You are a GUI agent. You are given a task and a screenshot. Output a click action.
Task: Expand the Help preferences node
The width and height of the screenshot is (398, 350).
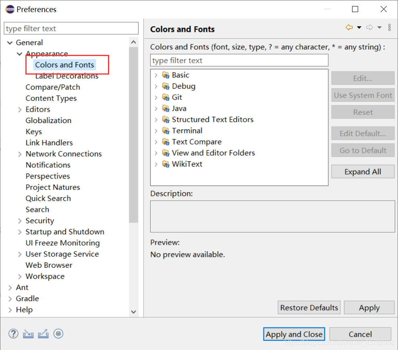[x=10, y=310]
